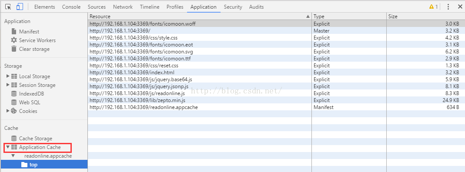The height and width of the screenshot is (172, 465).
Task: Select the css/style.css resource row
Action: point(276,38)
